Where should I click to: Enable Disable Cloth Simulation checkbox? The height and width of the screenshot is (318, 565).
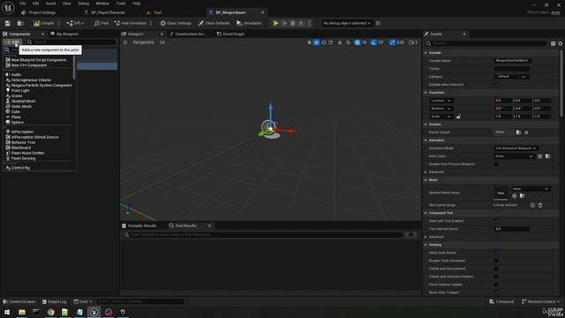[496, 261]
